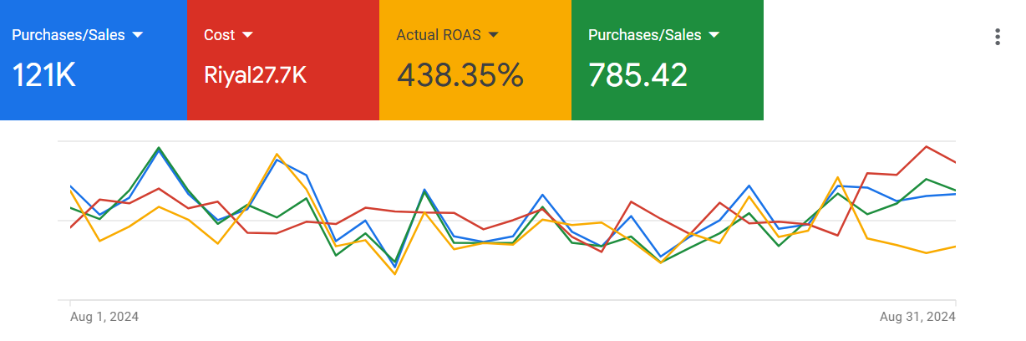Viewport: 1026px width, 341px height.
Task: Click the yellow line's endpoint at chart's right edge
Action: coord(954,247)
